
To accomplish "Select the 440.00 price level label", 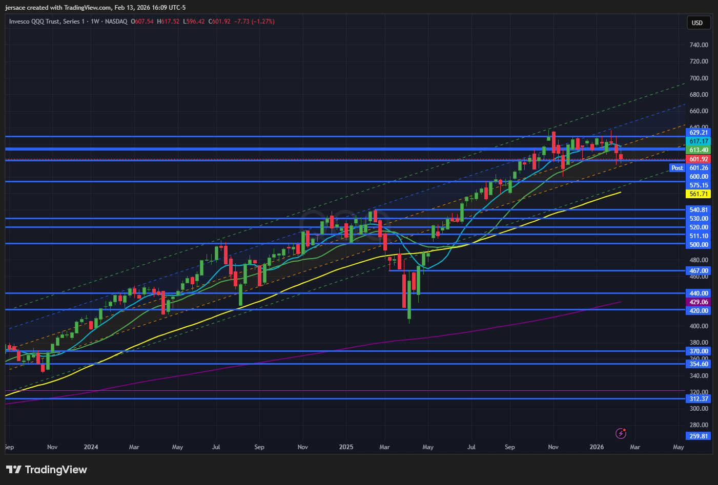I will pos(699,293).
